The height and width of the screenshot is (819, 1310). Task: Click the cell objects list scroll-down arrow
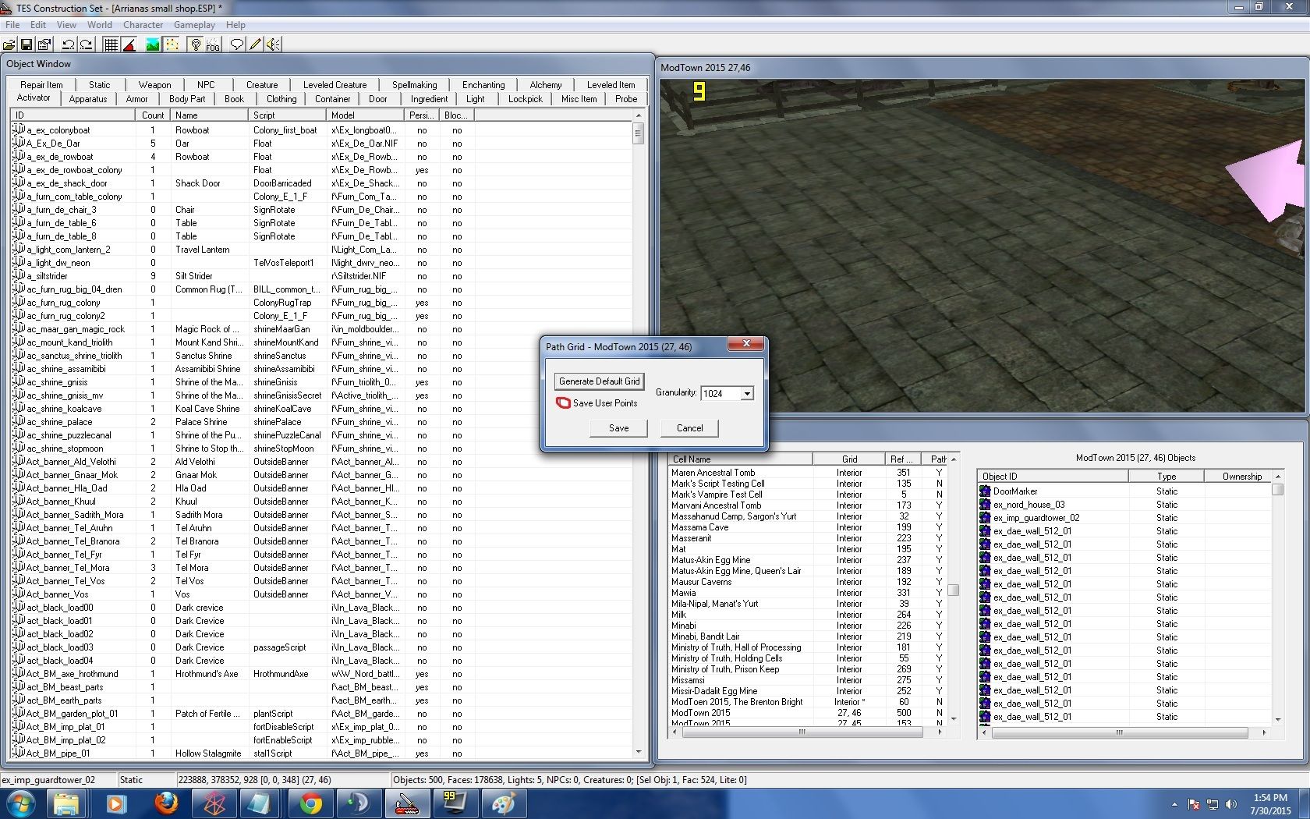click(x=1277, y=719)
